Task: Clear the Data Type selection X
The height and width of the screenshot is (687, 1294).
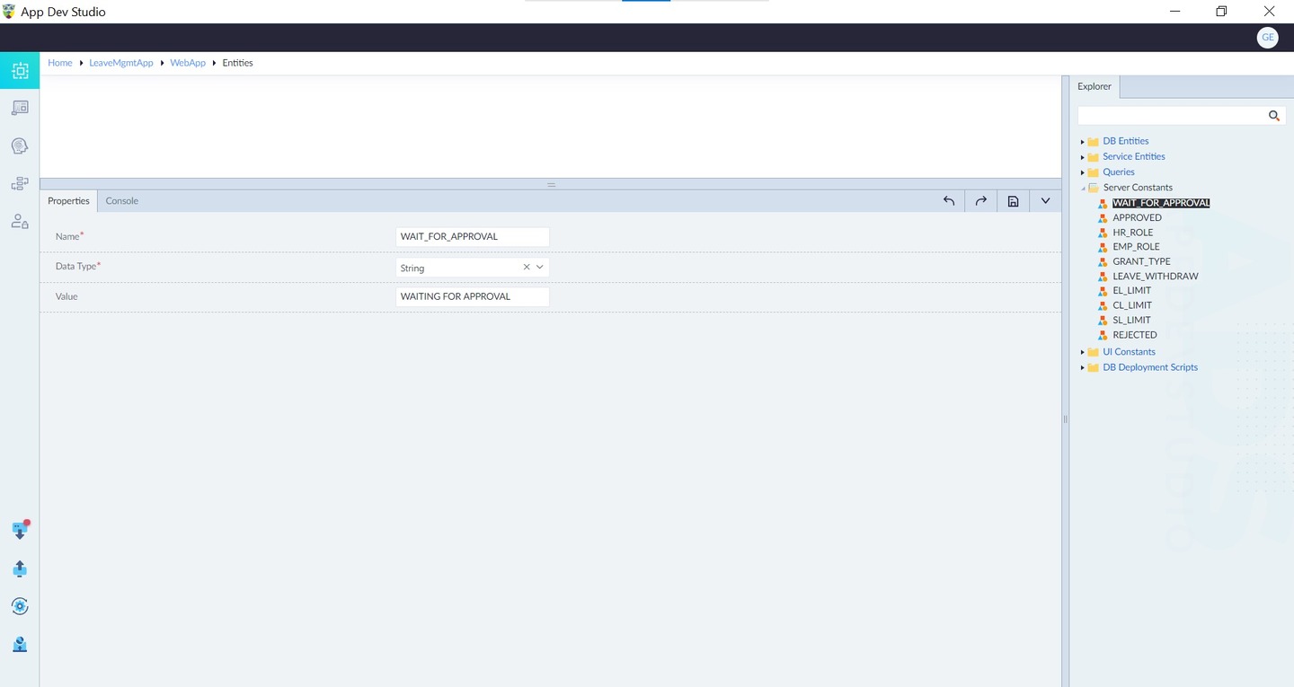Action: point(527,268)
